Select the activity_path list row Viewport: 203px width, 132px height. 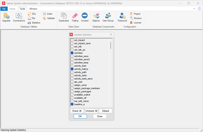point(90,72)
